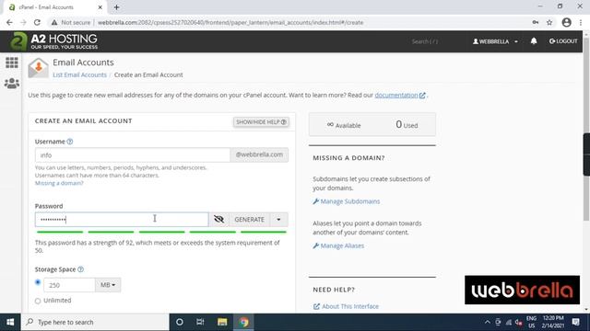The image size is (590, 331).
Task: Toggle Show/Hide Help button
Action: [x=261, y=122]
